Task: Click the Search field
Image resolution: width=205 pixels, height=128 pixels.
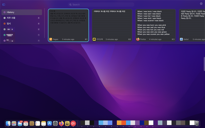Action: pos(101,5)
